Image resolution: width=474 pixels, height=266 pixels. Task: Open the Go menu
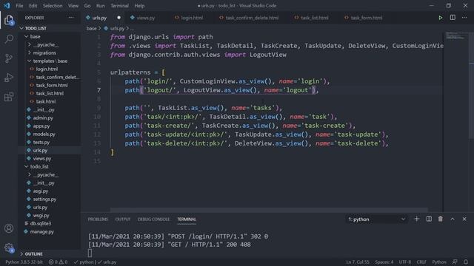(87, 6)
